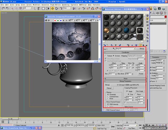Click the Rotate button in Coordinates

click(141, 74)
